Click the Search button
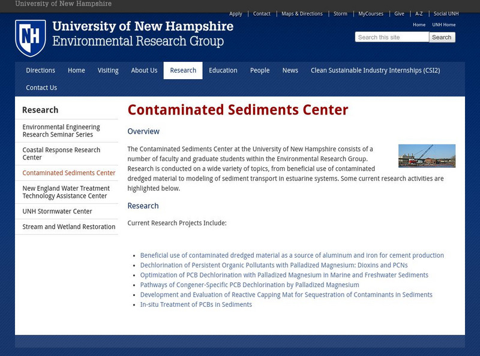Screen dimensions: 480x356 coord(442,37)
